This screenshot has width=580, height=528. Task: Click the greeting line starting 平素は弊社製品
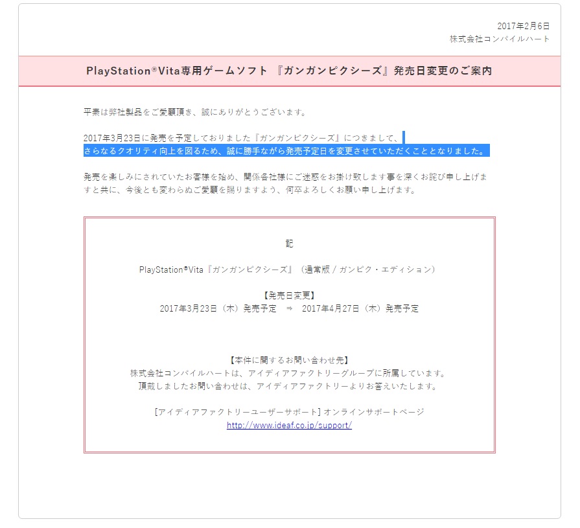(195, 112)
